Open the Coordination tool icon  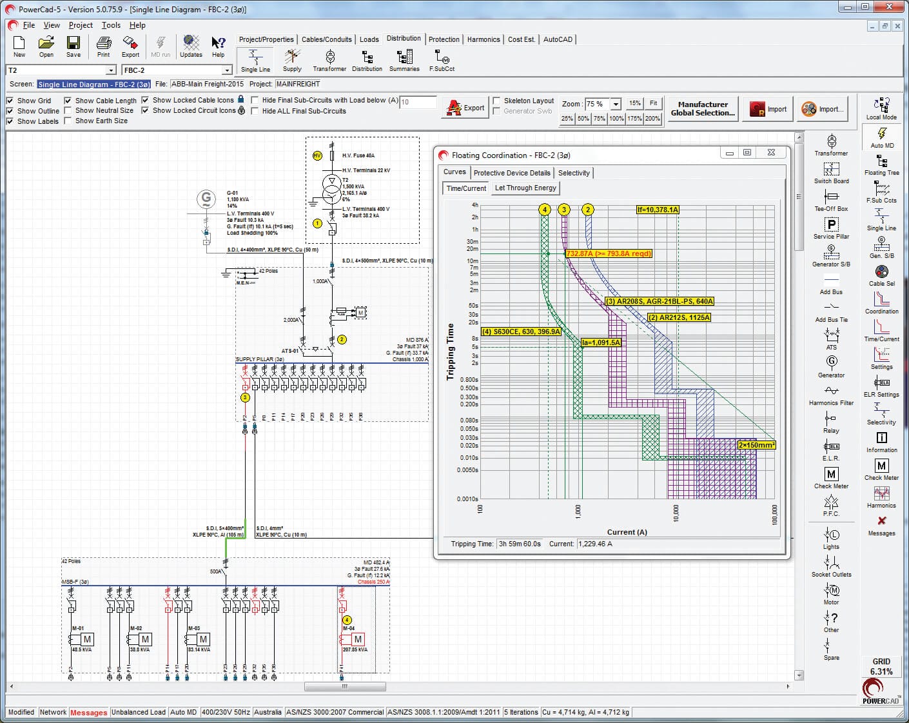(881, 303)
